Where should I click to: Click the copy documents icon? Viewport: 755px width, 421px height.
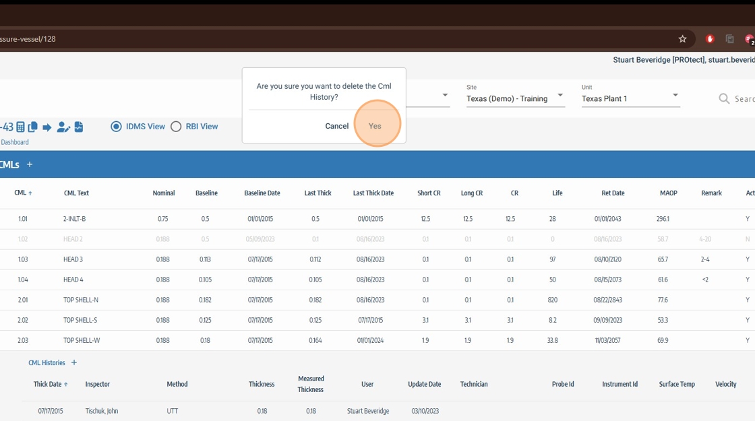[x=33, y=127]
